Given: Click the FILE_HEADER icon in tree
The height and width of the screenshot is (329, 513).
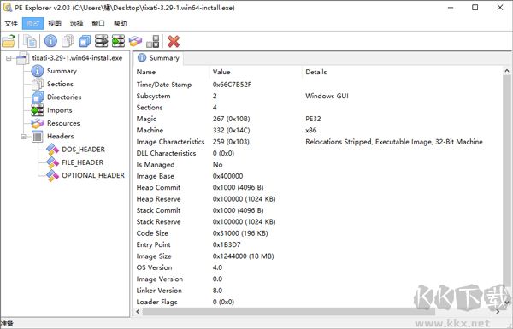Looking at the screenshot, I should click(52, 162).
